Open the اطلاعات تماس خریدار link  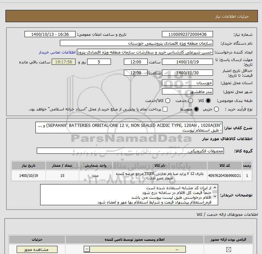click(57, 52)
